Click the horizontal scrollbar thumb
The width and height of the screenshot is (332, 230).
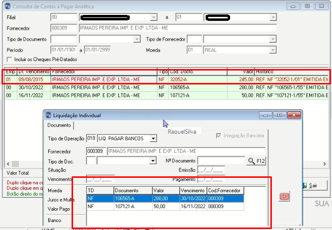[15, 164]
